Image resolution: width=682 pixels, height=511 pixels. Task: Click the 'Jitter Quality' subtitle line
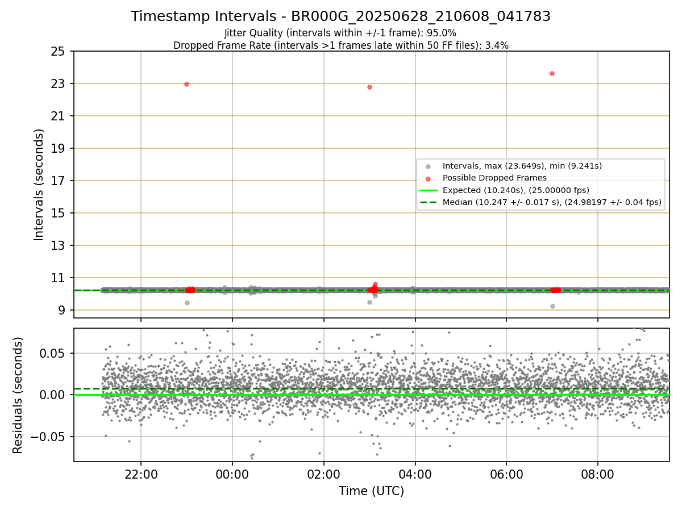(x=340, y=33)
